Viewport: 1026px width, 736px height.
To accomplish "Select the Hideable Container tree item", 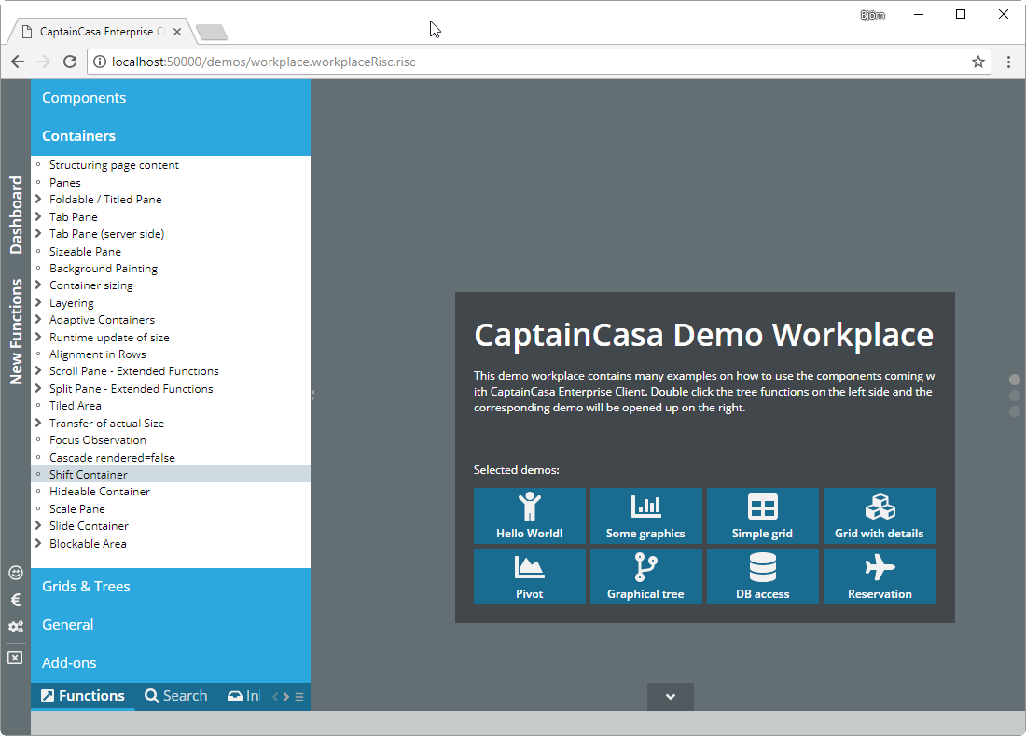I will click(x=100, y=492).
